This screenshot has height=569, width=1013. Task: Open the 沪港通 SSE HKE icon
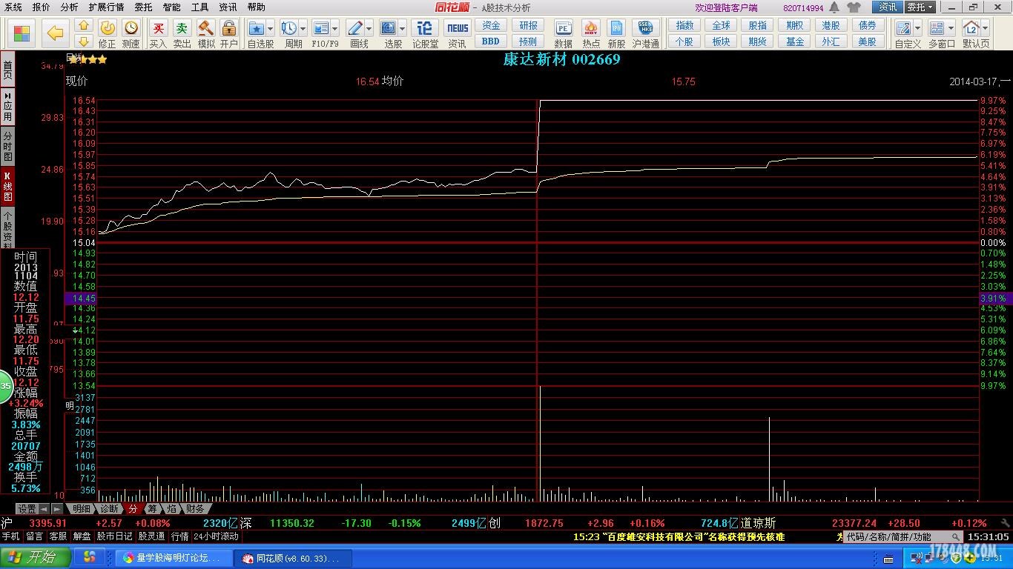point(646,28)
